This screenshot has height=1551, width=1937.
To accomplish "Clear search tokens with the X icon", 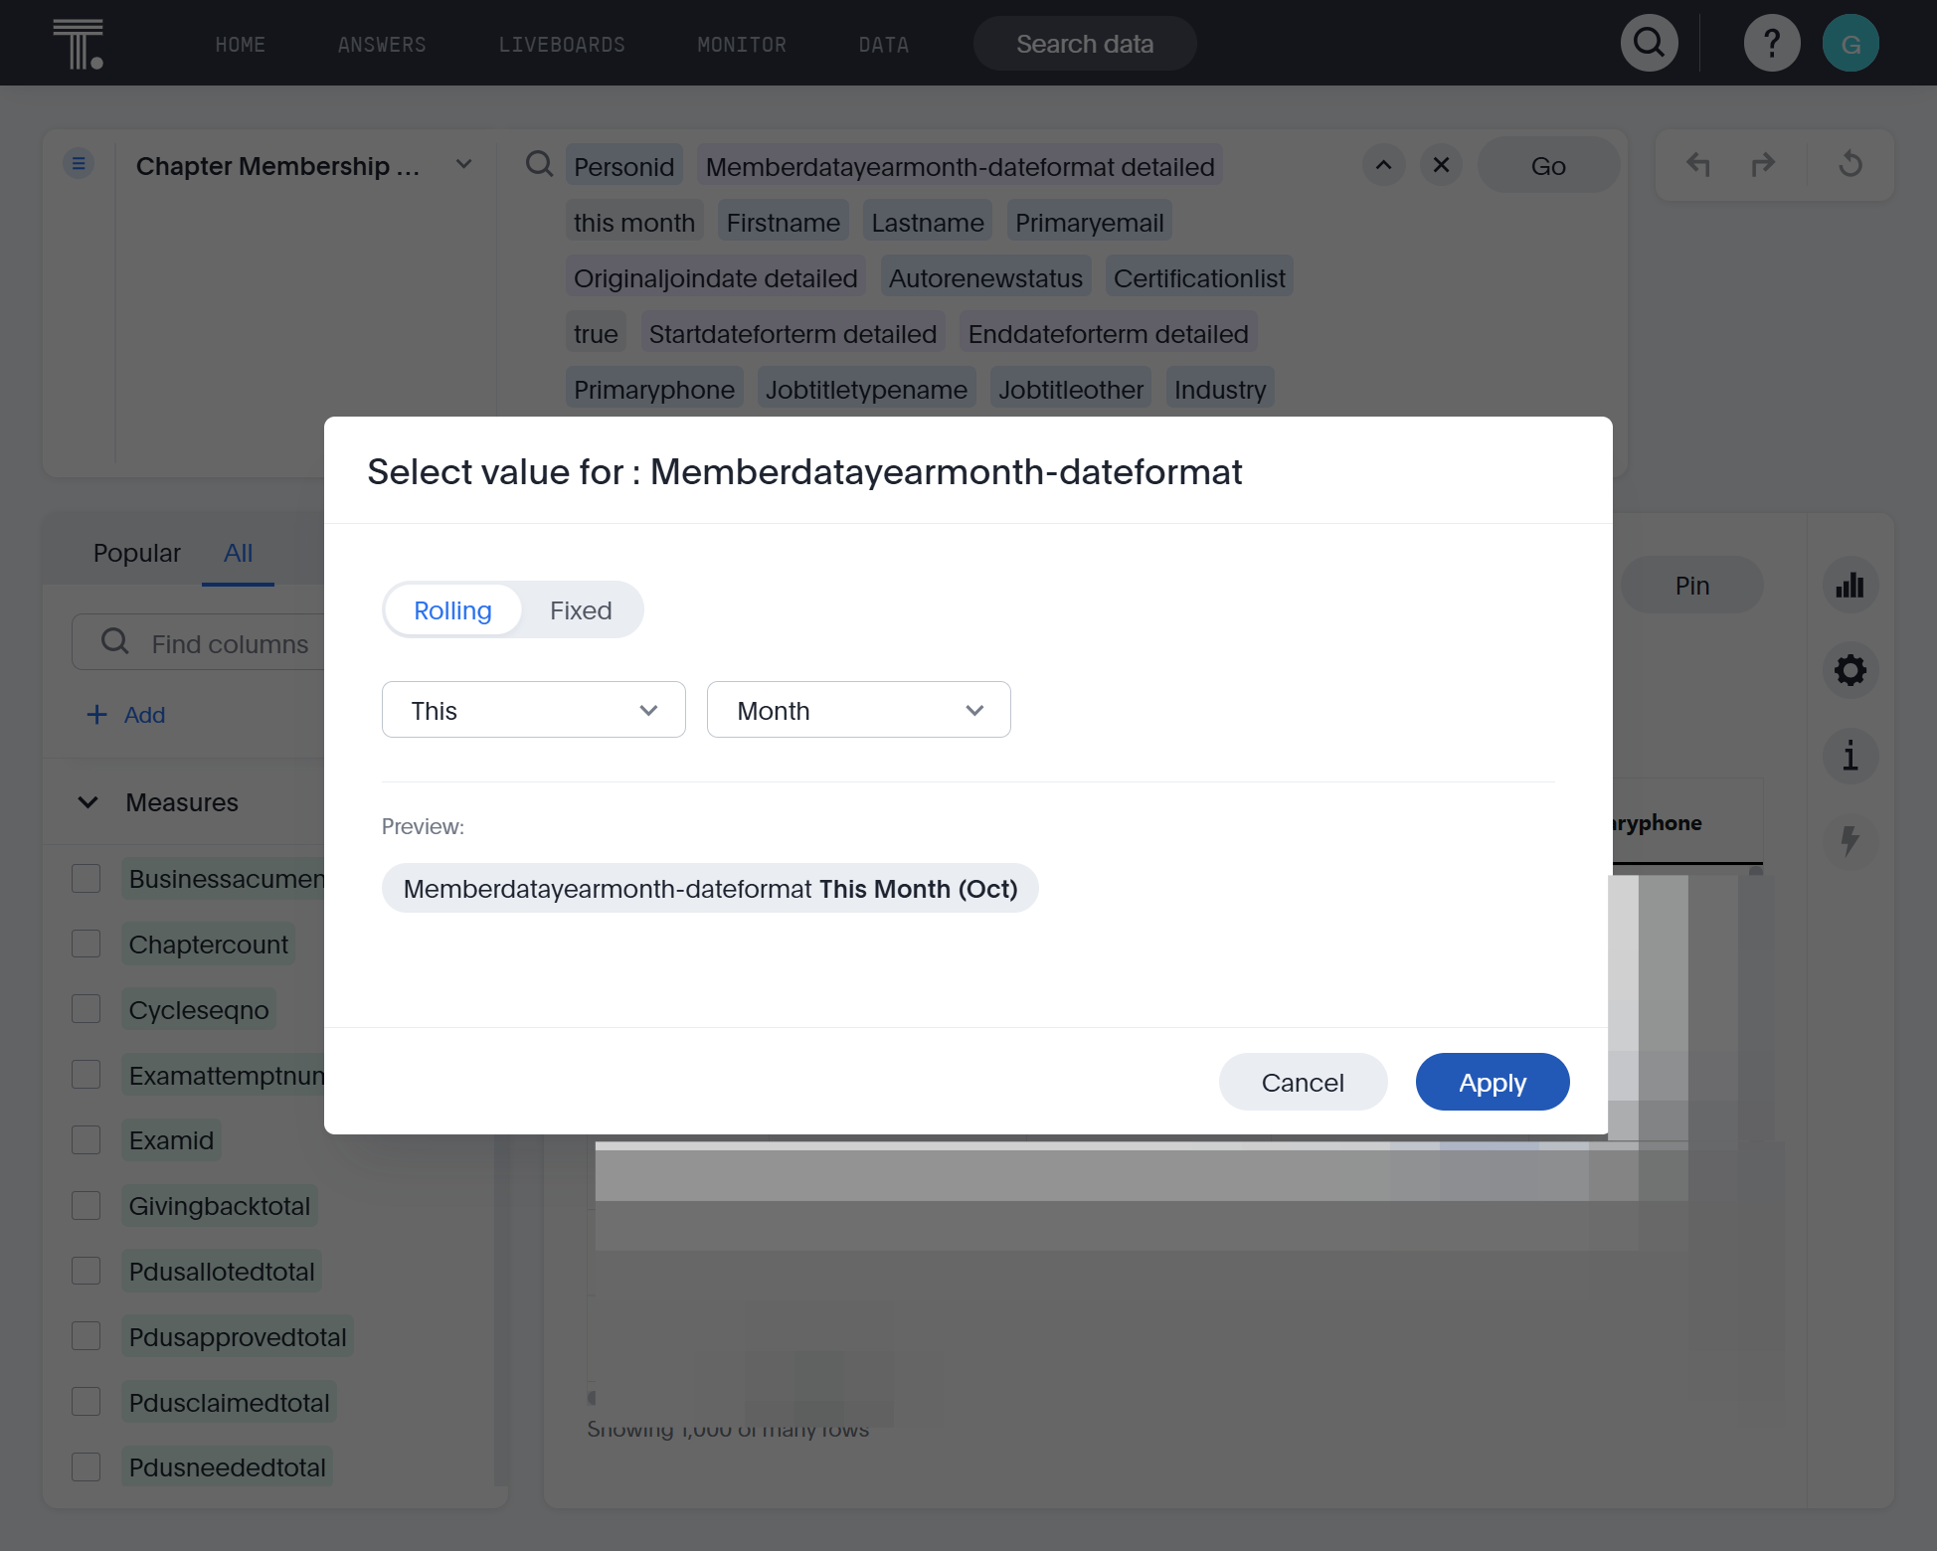I will pyautogui.click(x=1441, y=165).
